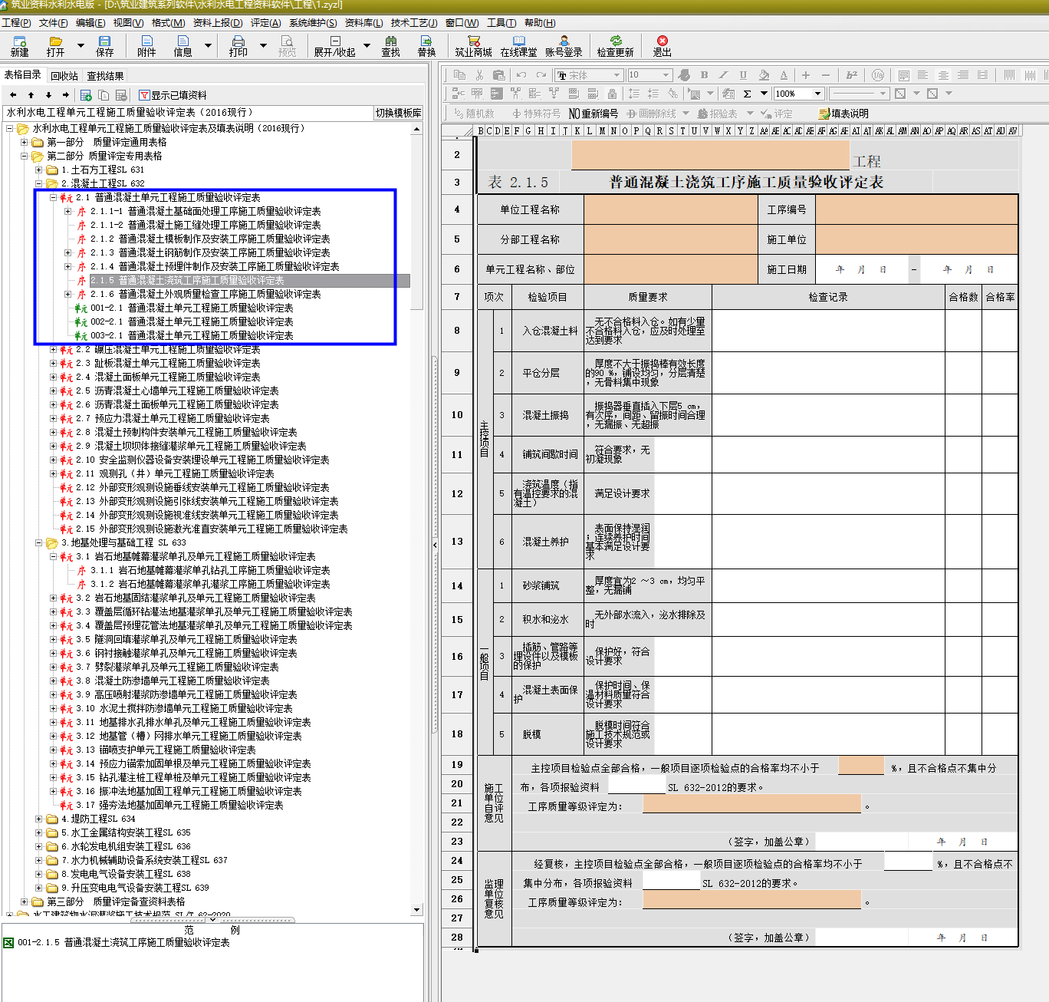This screenshot has width=1049, height=1002.
Task: Toggle the 显示已填资料 filter
Action: (173, 95)
